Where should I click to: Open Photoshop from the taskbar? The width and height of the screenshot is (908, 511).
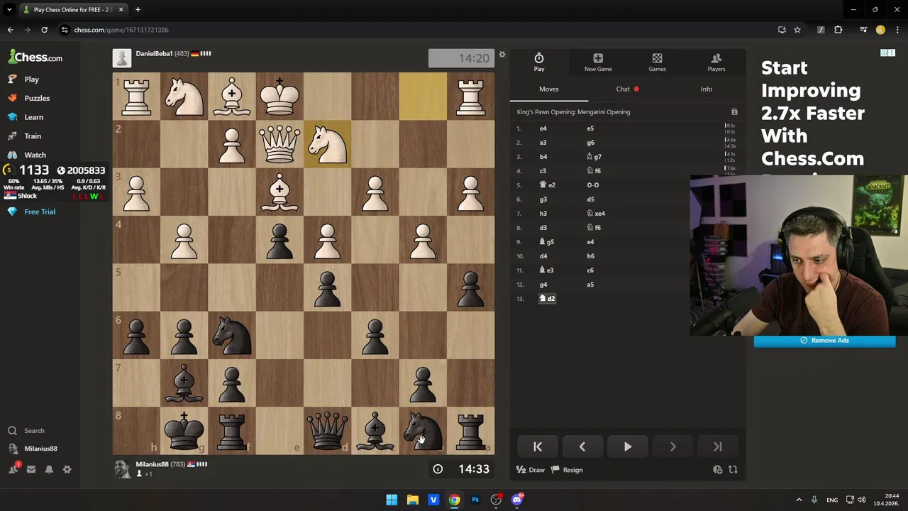click(x=475, y=500)
